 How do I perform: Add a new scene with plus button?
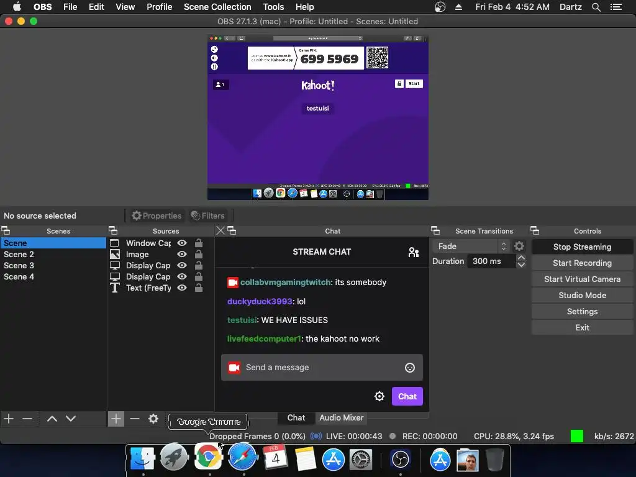9,419
